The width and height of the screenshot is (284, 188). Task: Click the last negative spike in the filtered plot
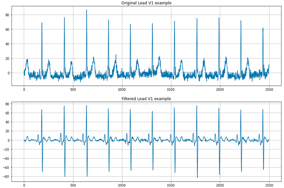[x=263, y=169]
